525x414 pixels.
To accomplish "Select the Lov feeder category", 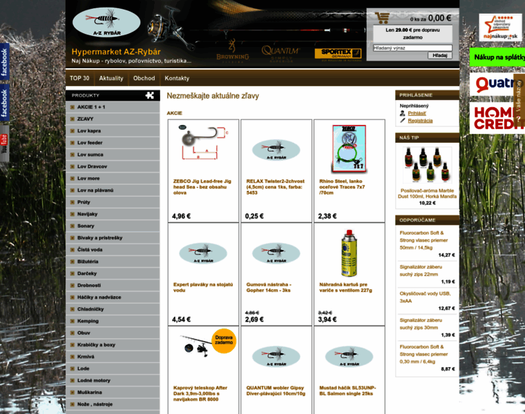I will pos(113,142).
